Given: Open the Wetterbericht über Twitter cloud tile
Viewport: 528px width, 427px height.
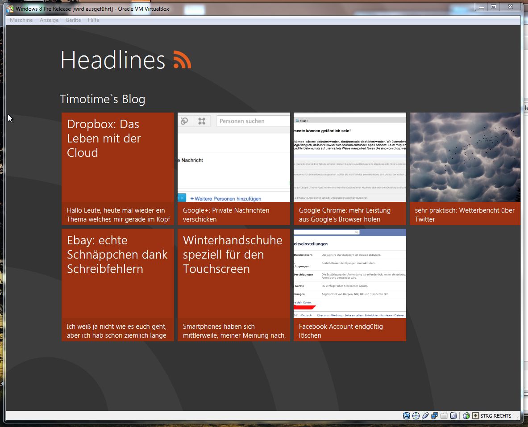Looking at the screenshot, I should (x=465, y=169).
